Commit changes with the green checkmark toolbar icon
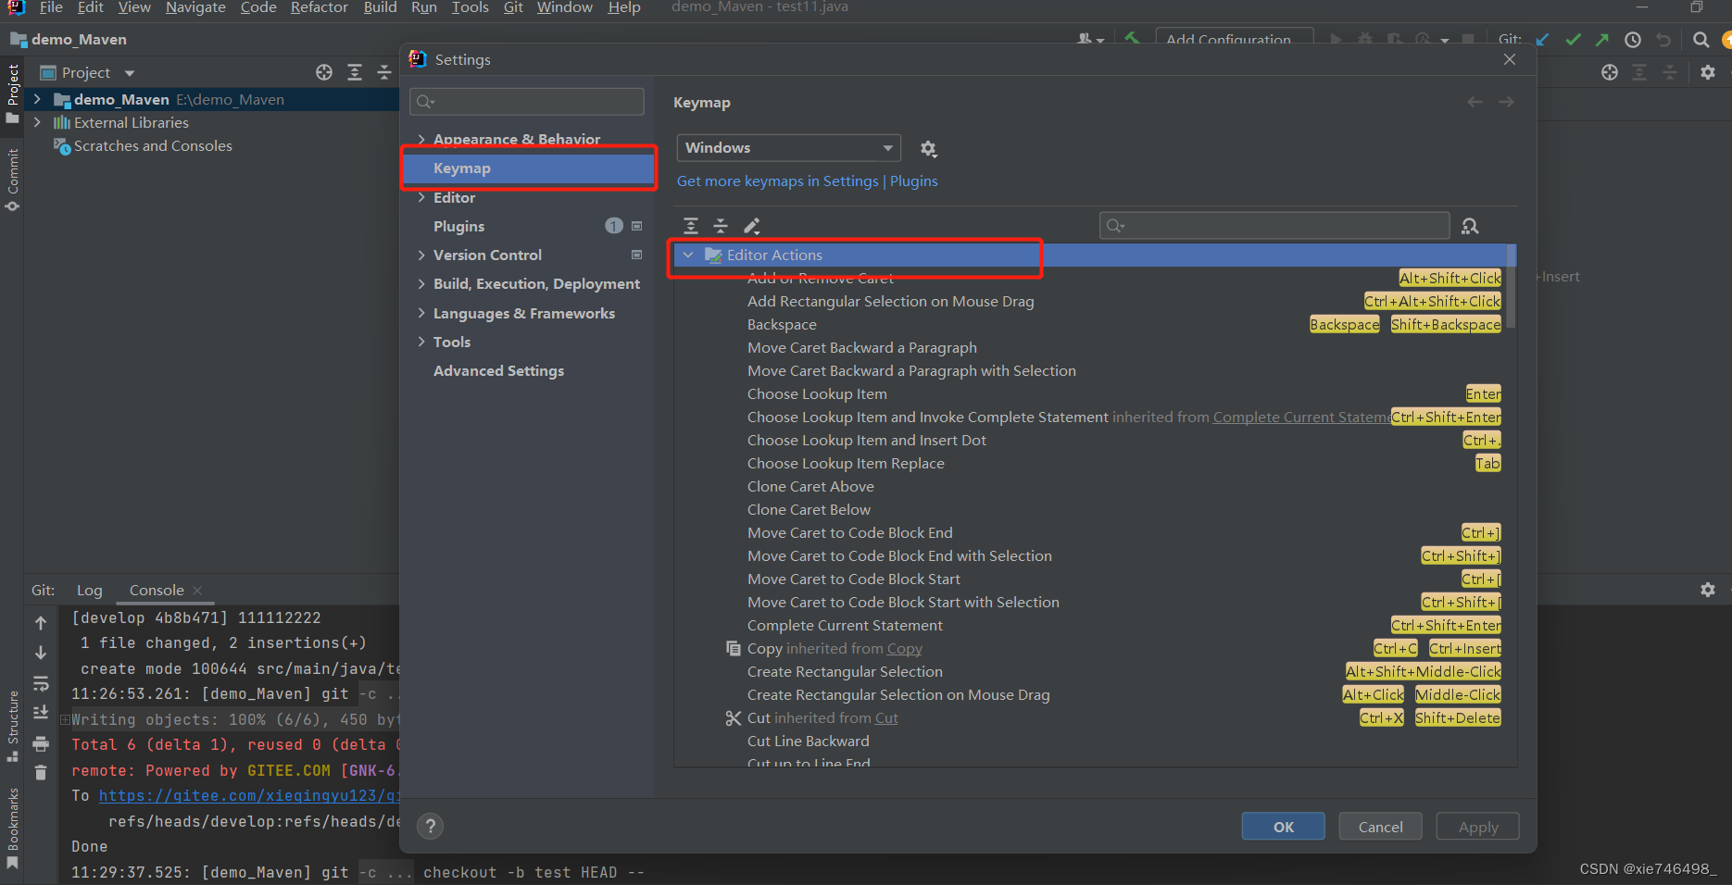 point(1573,39)
